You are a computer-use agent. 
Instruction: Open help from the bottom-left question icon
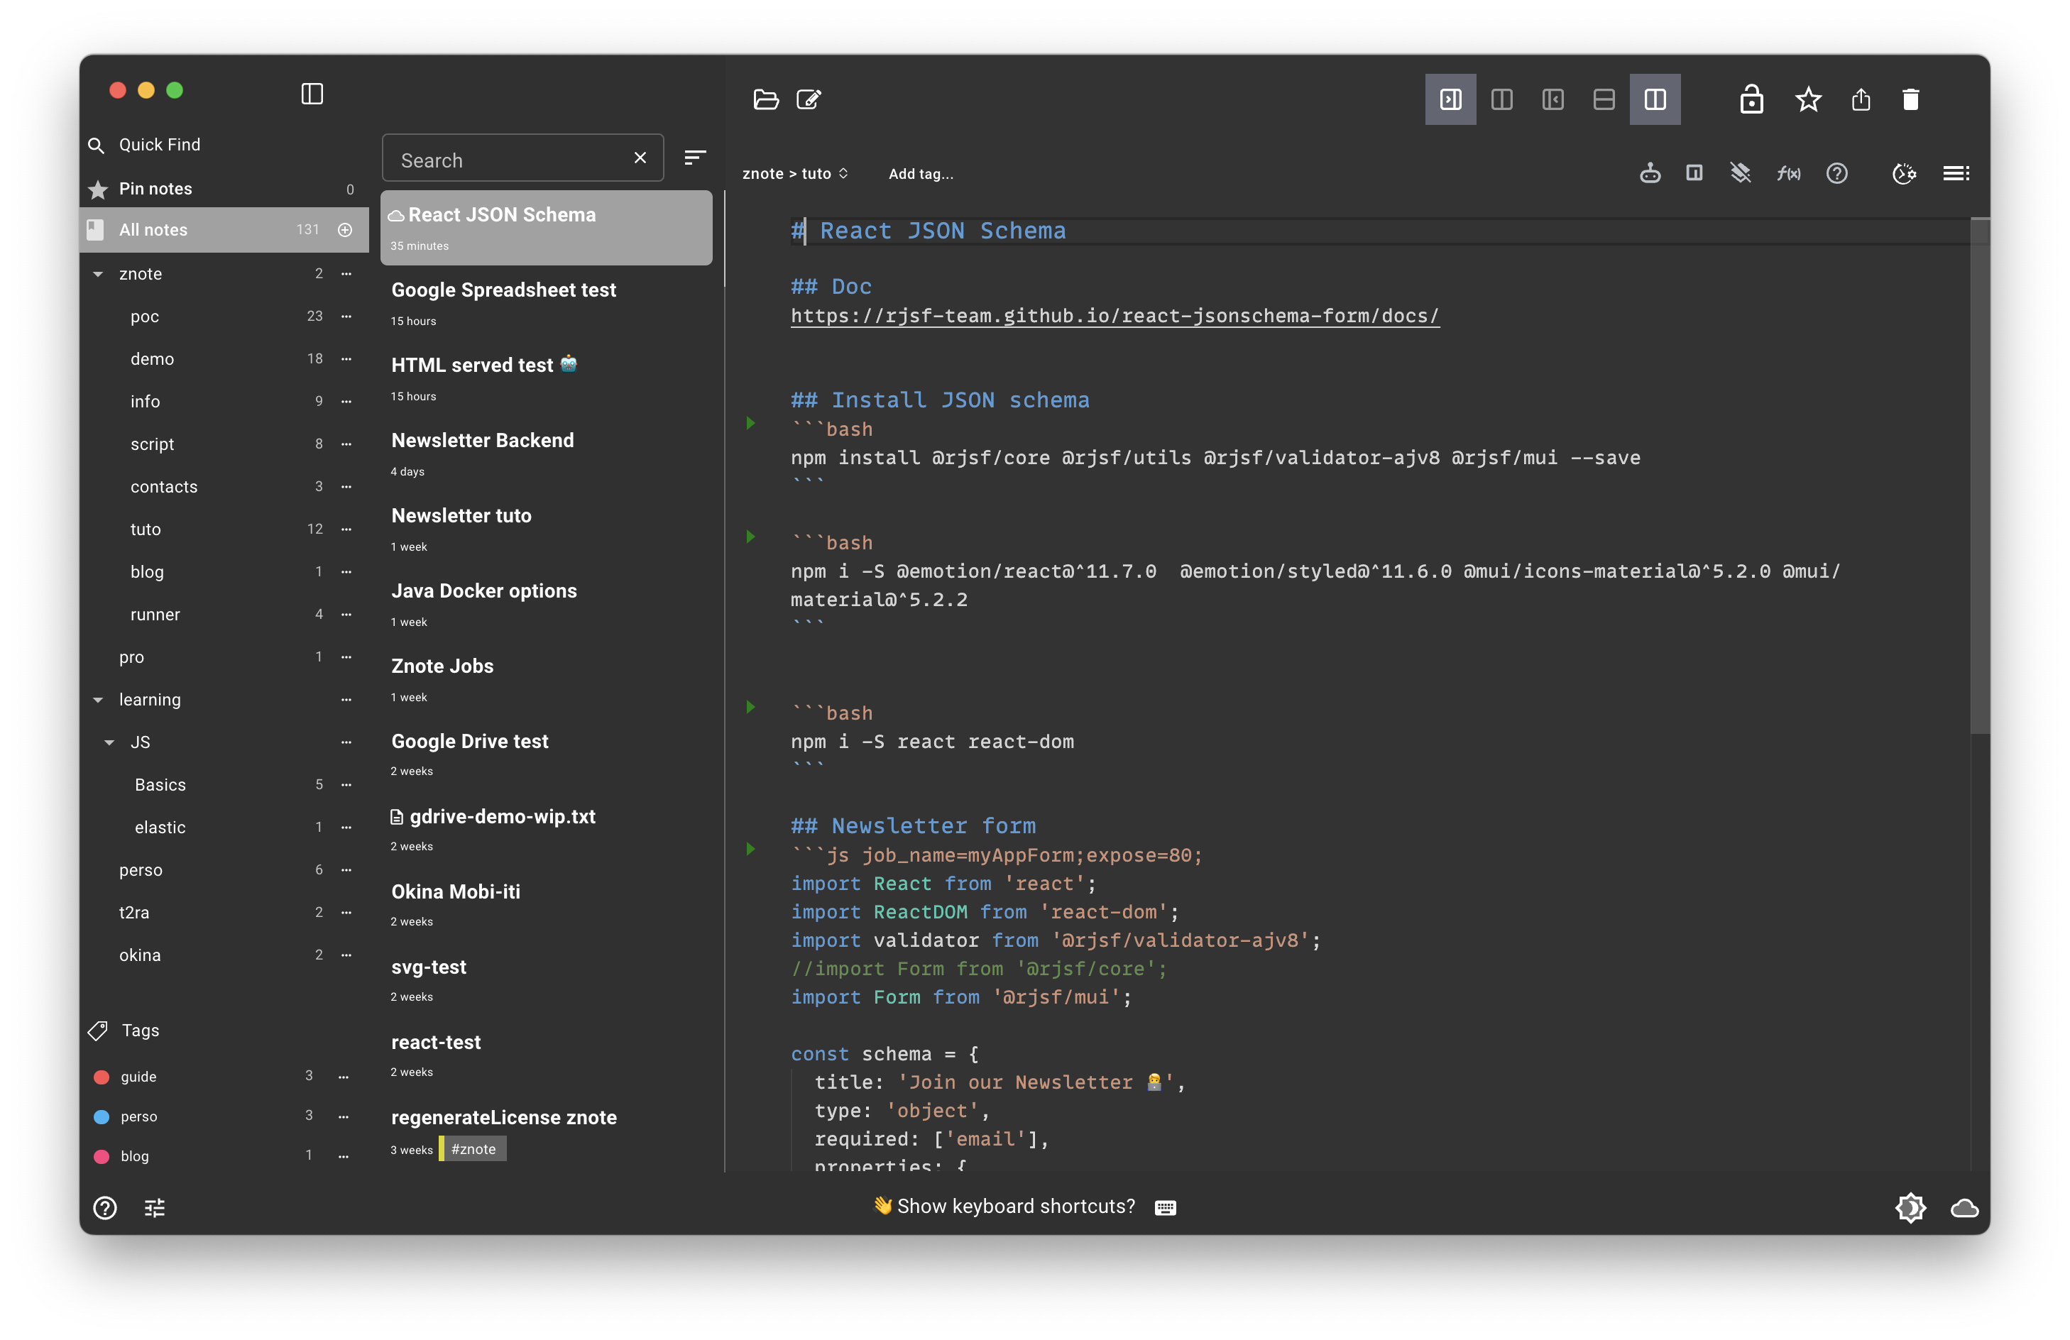pos(105,1207)
